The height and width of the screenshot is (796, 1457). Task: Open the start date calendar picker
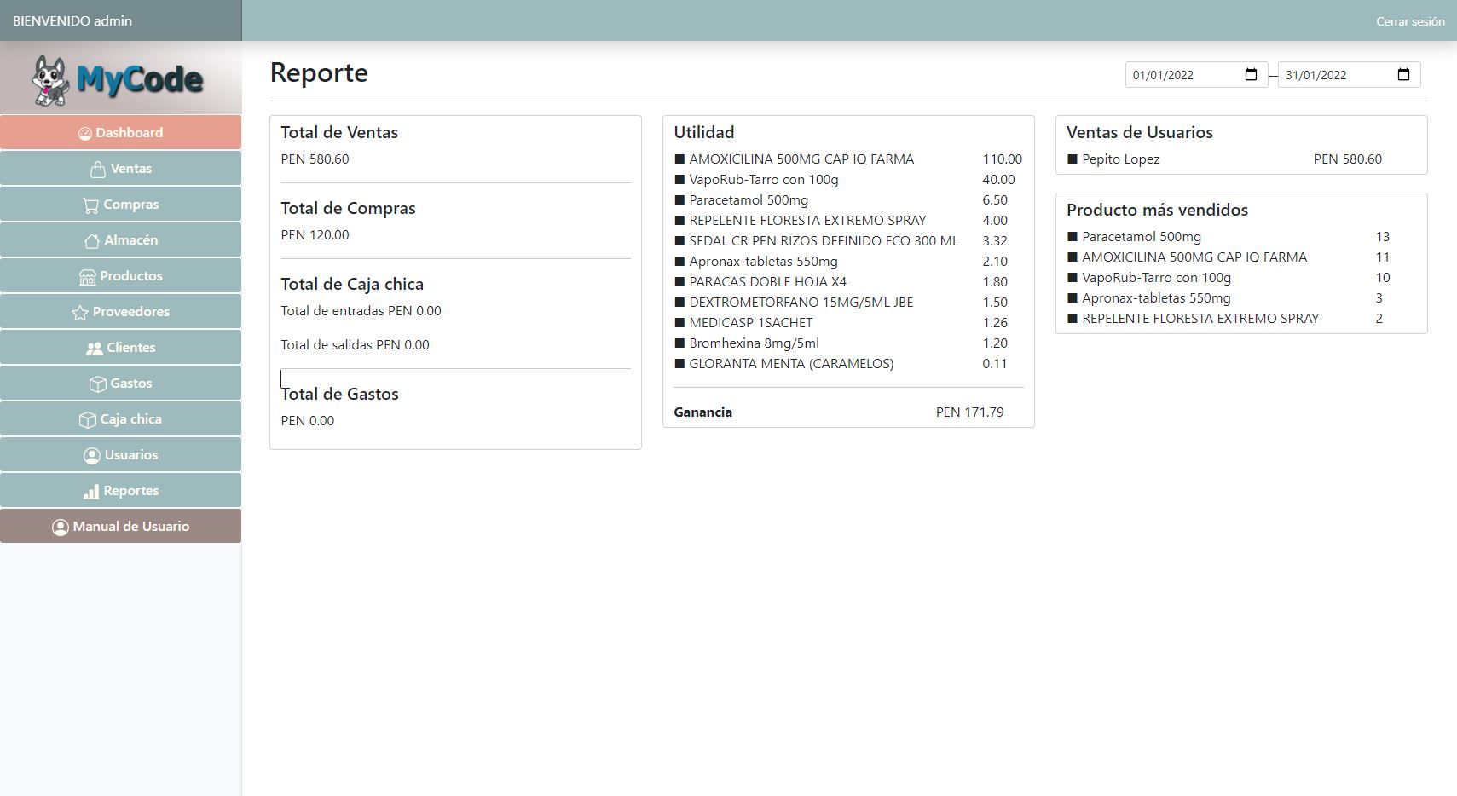click(x=1251, y=75)
